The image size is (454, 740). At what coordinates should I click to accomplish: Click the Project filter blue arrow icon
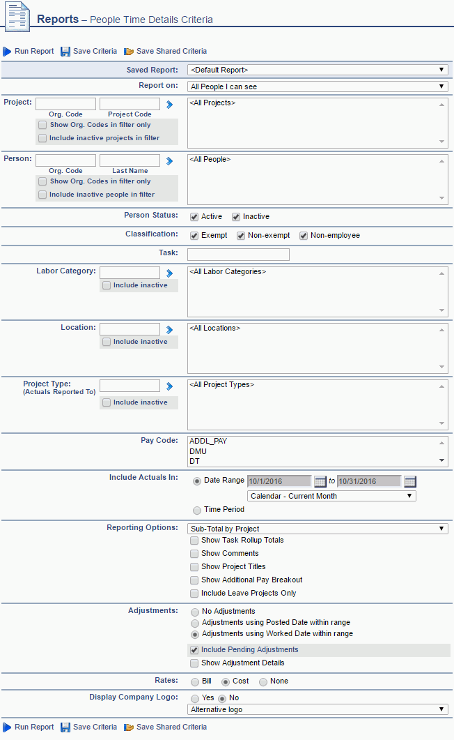click(x=169, y=105)
